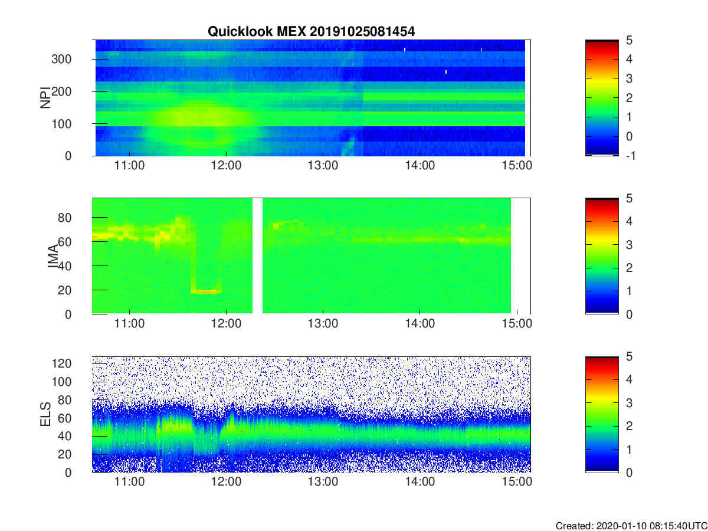Click the ELS color scale bar

(x=602, y=414)
